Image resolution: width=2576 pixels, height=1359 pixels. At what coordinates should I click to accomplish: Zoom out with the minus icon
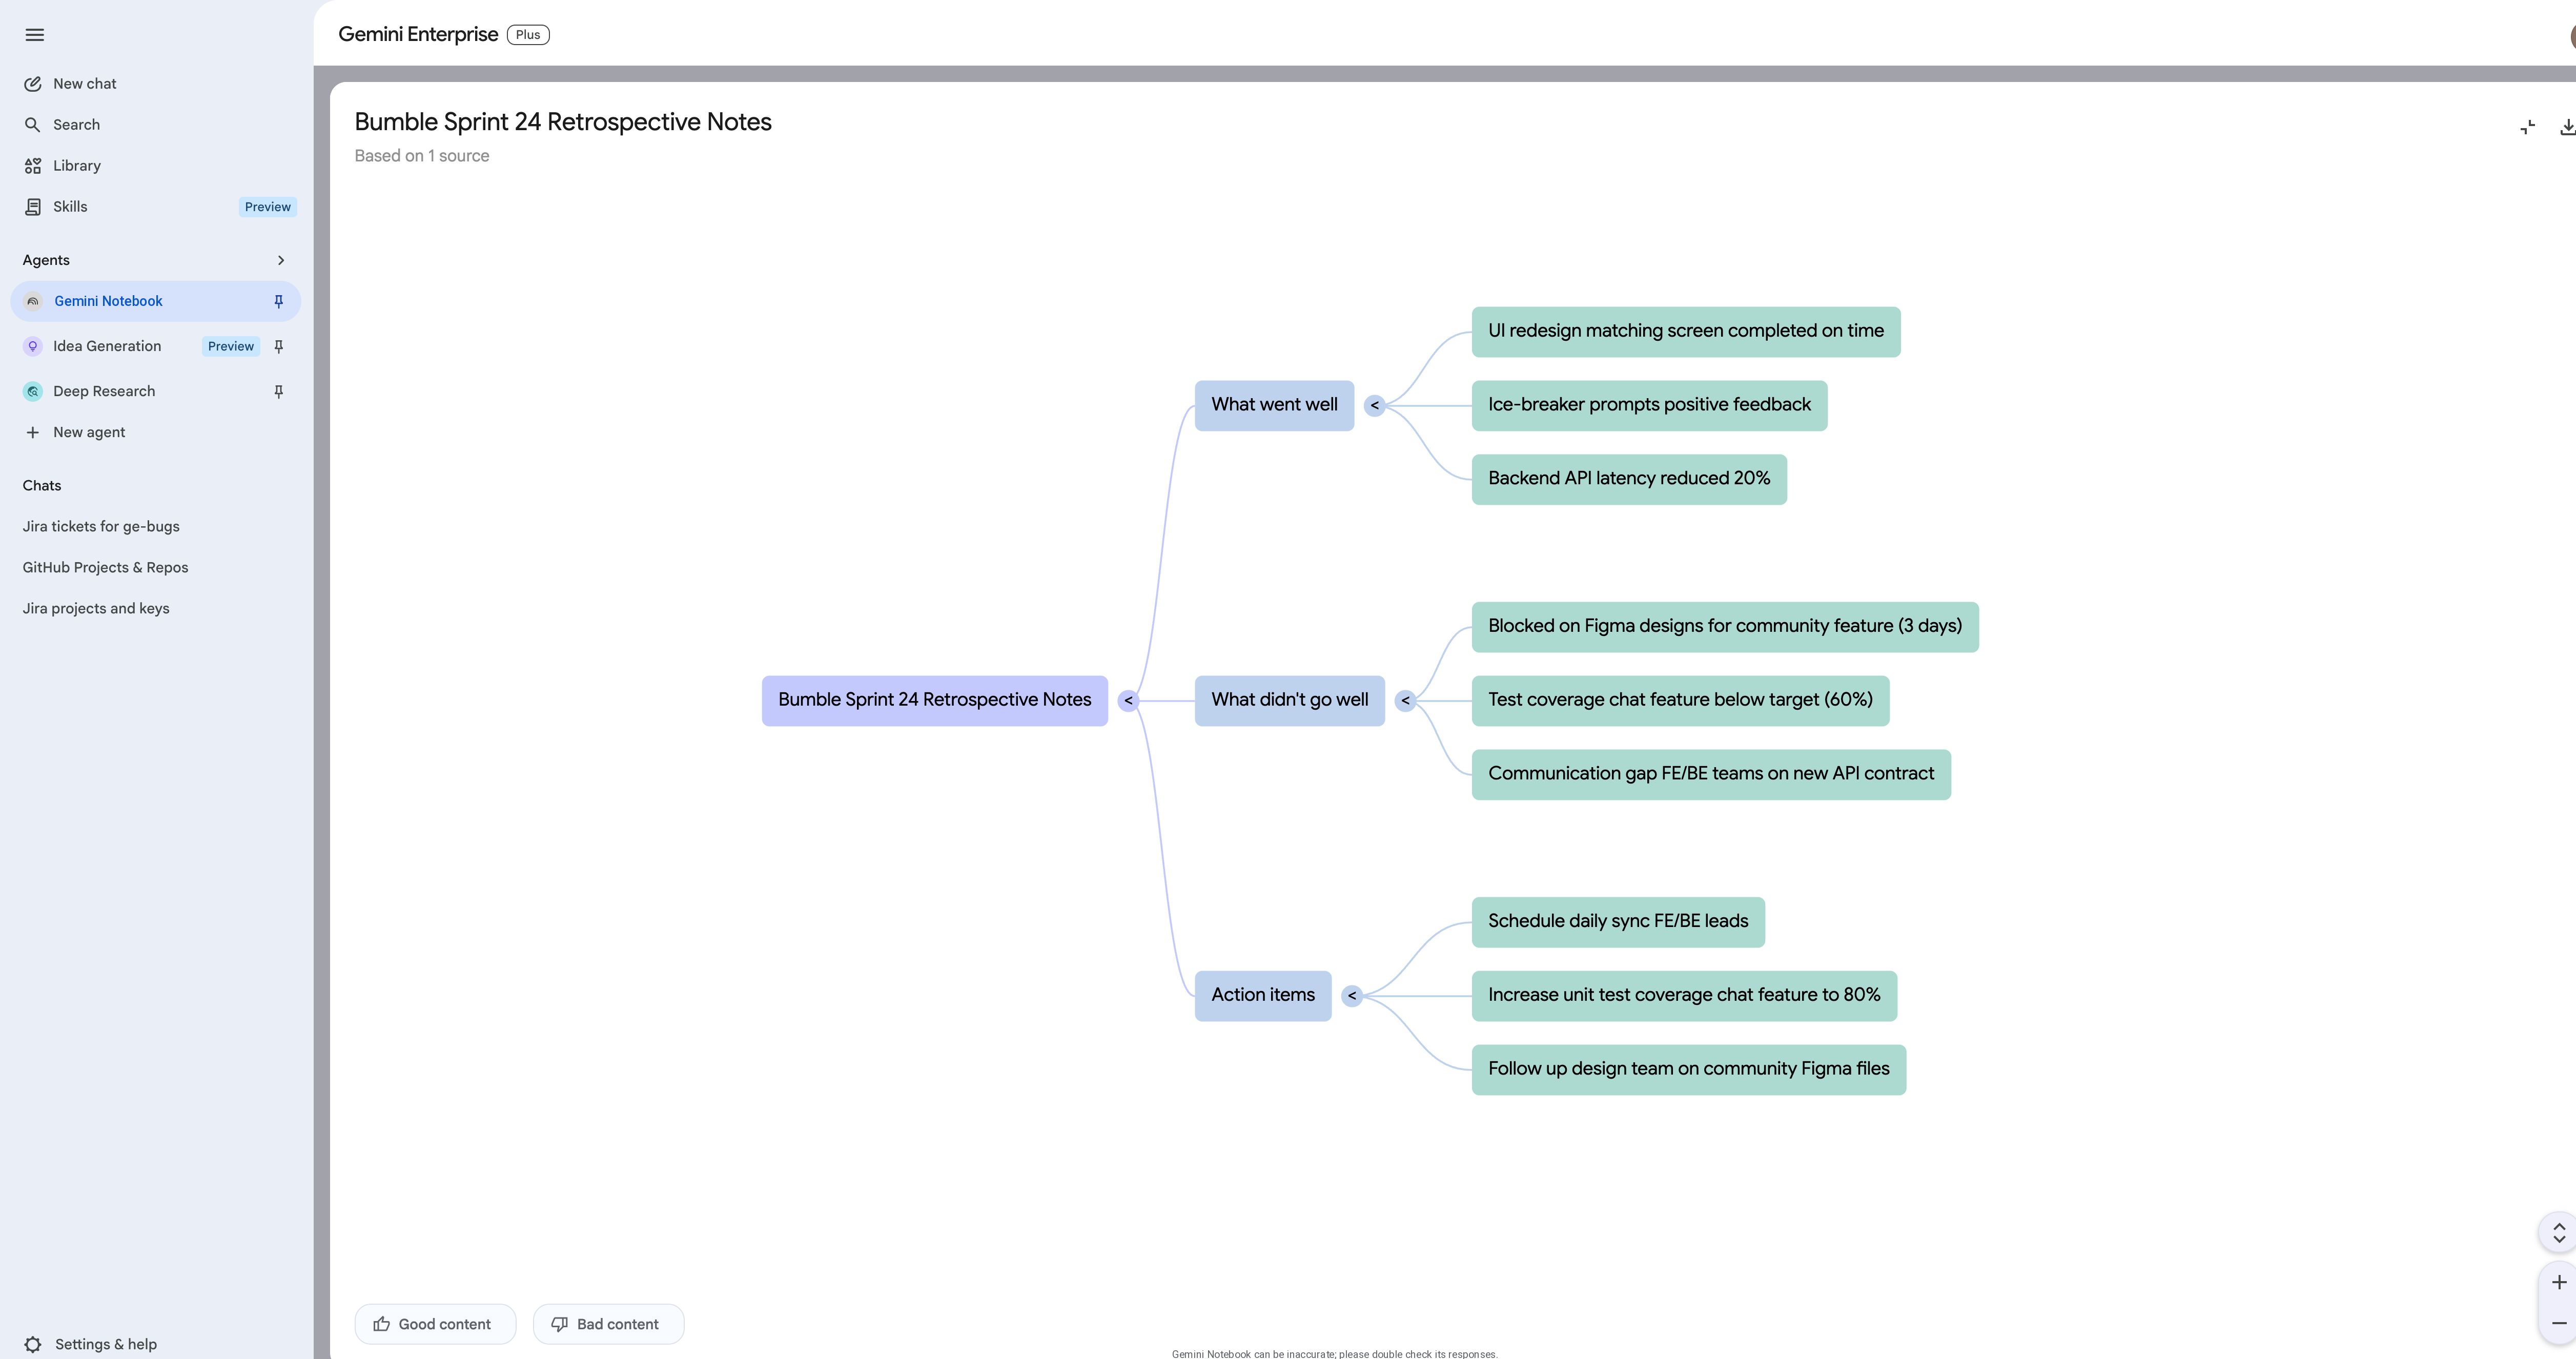[2559, 1323]
